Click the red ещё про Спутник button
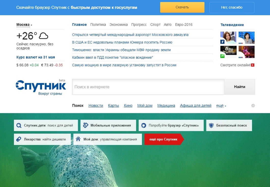Viewport: 270px width, 187px height. pyautogui.click(x=164, y=139)
